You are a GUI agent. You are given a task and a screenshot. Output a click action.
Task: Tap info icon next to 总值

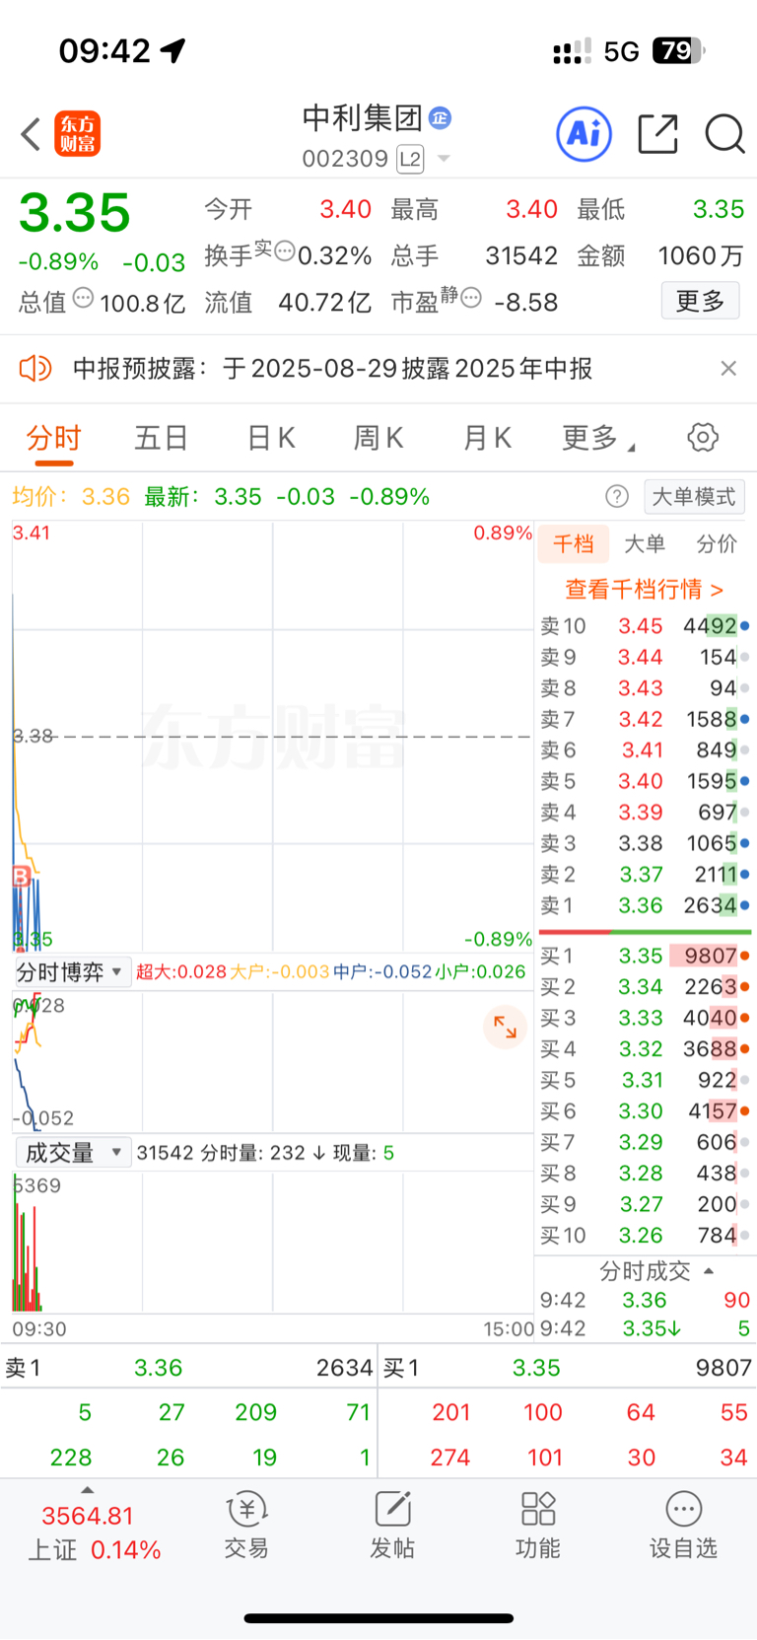point(84,297)
